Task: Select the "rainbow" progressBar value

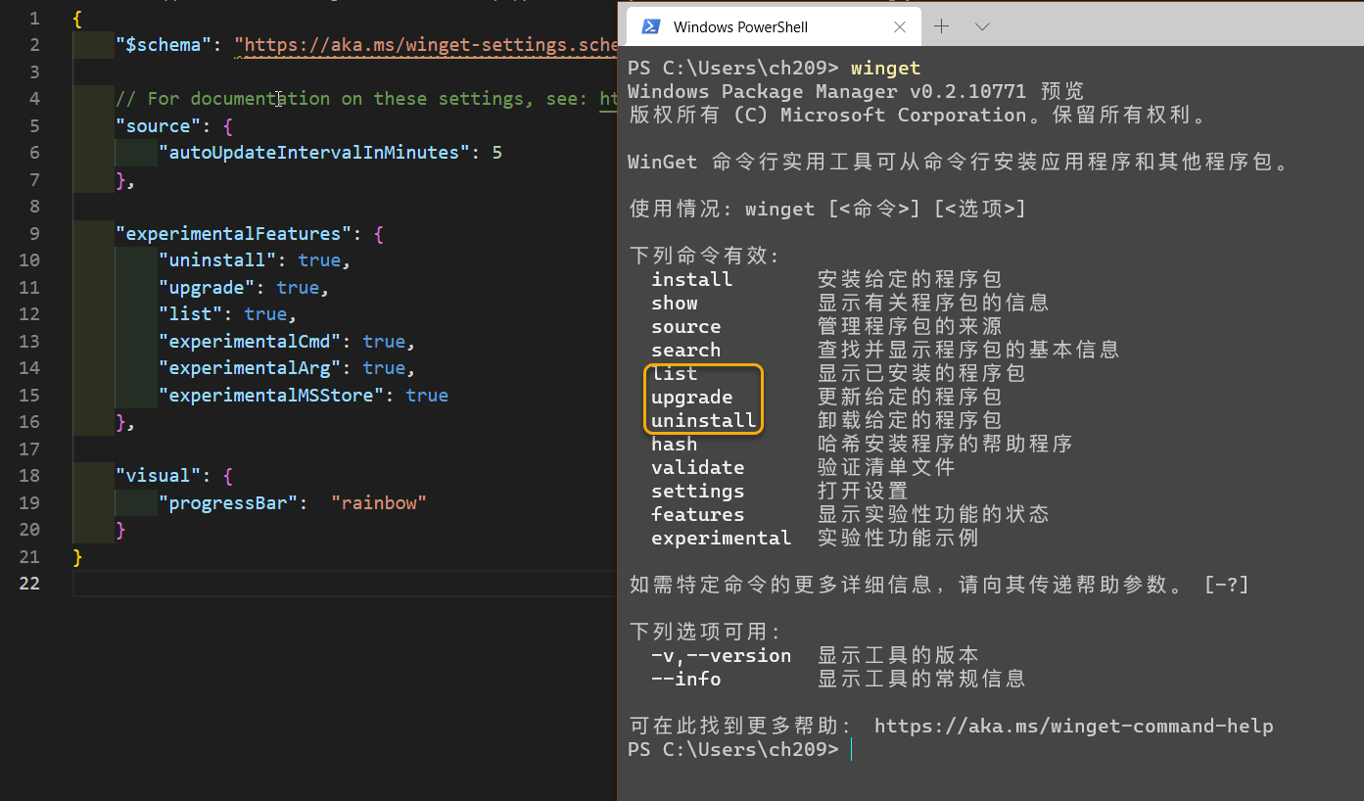Action: [378, 502]
